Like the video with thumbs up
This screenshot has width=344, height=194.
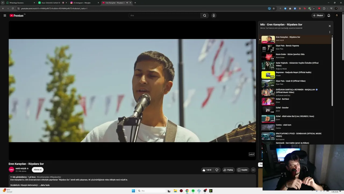[x=207, y=170]
